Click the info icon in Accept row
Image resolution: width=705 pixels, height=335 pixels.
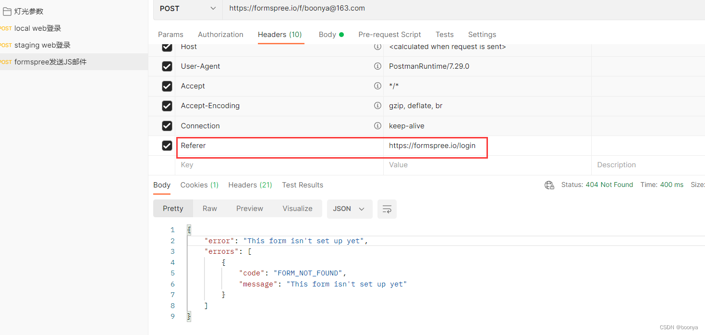[377, 86]
